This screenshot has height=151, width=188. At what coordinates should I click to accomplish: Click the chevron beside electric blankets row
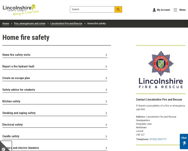pyautogui.click(x=106, y=148)
